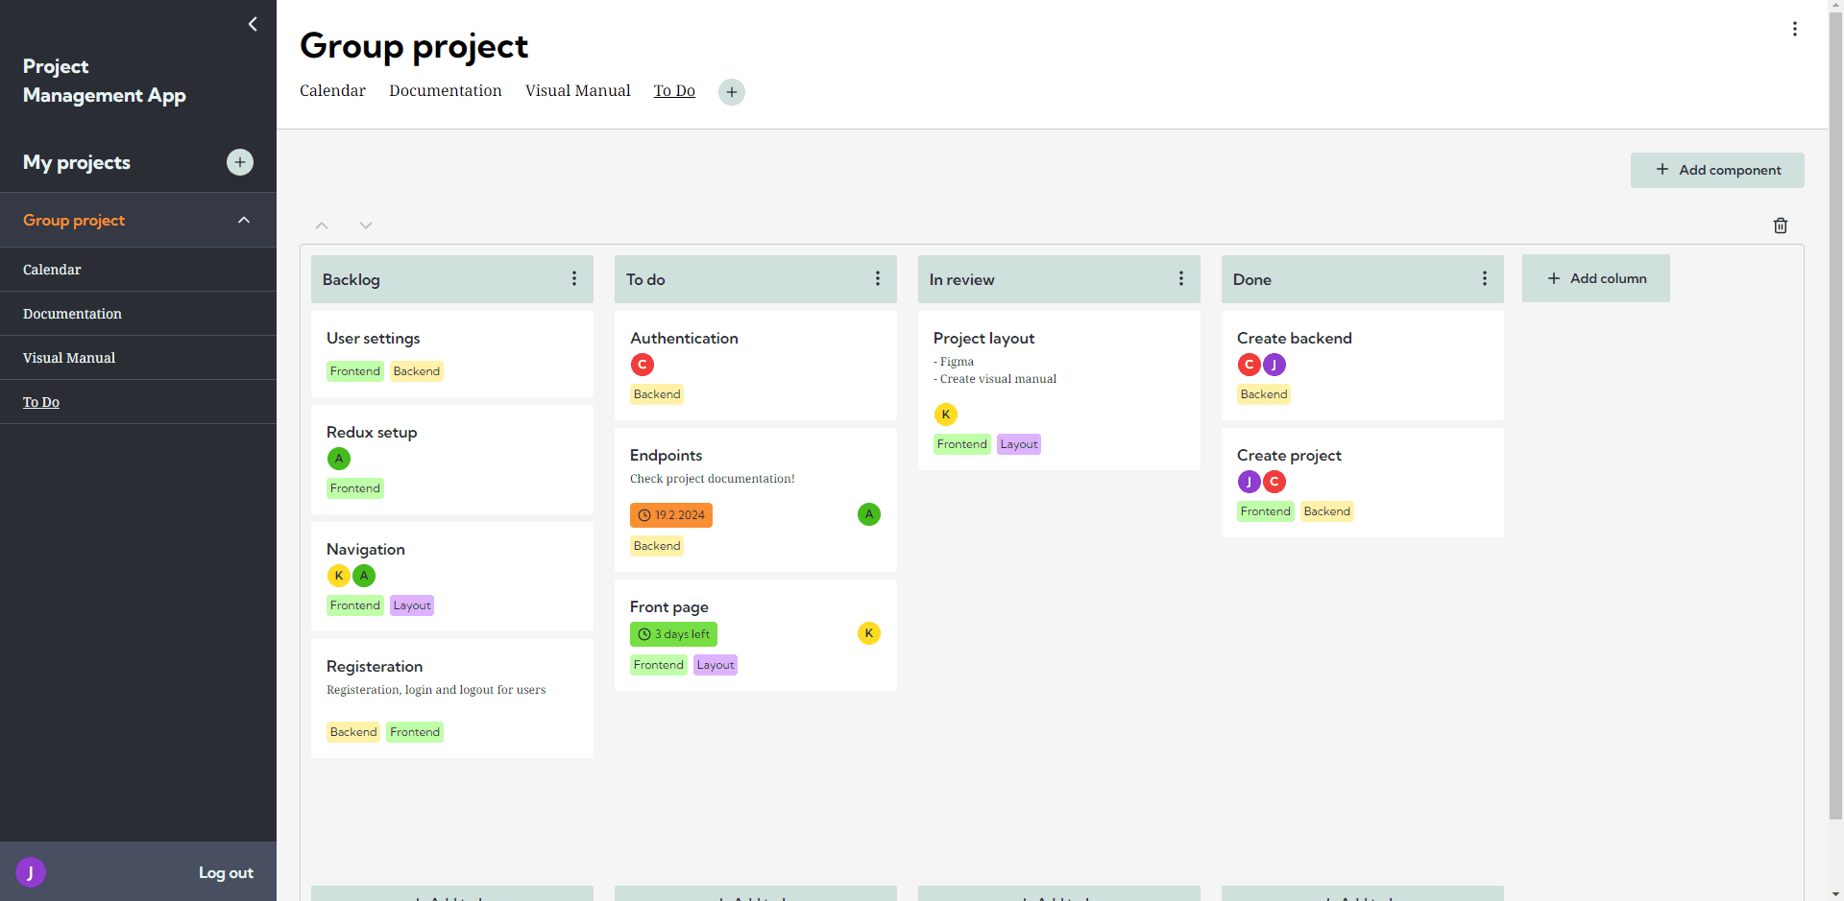Click the trash icon to delete

(1780, 225)
